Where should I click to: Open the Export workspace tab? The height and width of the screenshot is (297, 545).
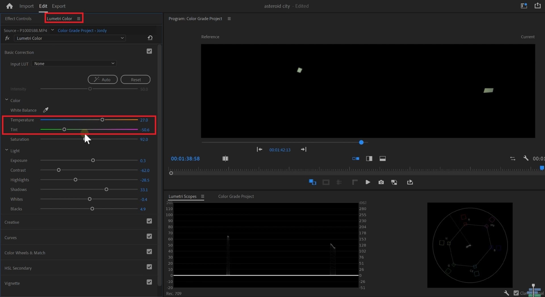click(x=59, y=6)
